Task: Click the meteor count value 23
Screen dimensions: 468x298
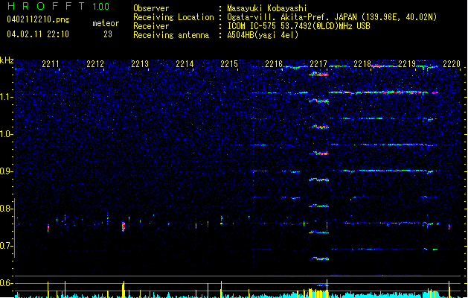Action: tap(108, 34)
